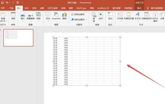
Task: Expand the 形状 dropdown arrow
Action: 48,21
